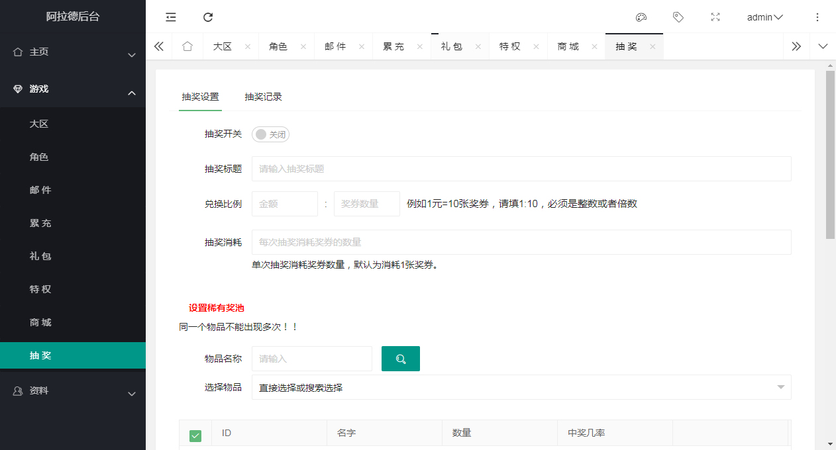
Task: Open the 礼包 page tab
Action: coord(451,46)
